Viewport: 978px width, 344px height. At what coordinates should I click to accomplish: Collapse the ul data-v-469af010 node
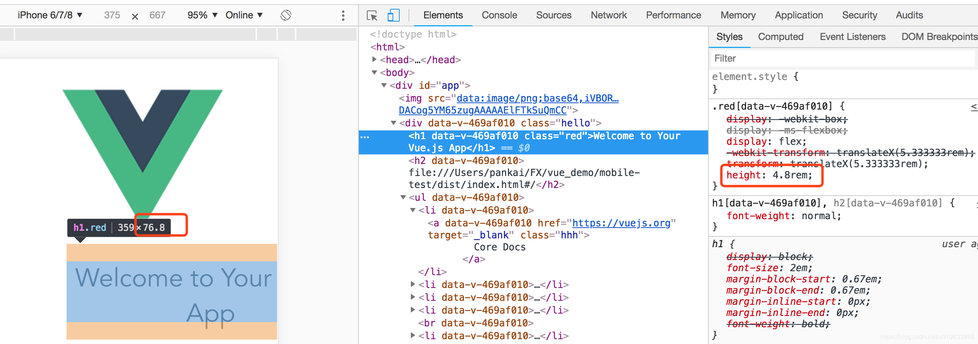click(403, 197)
